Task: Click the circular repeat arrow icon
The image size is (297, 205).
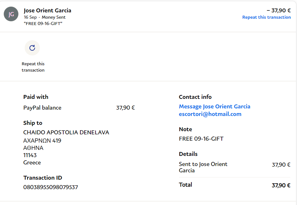Action: pyautogui.click(x=32, y=48)
